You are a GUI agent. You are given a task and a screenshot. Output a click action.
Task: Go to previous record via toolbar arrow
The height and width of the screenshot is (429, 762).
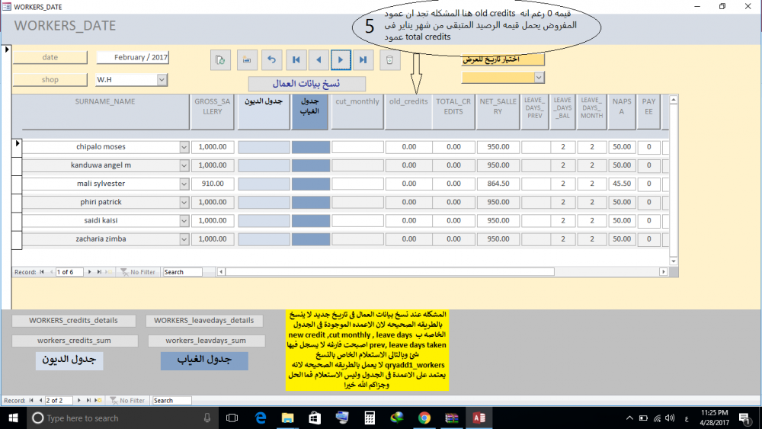319,59
